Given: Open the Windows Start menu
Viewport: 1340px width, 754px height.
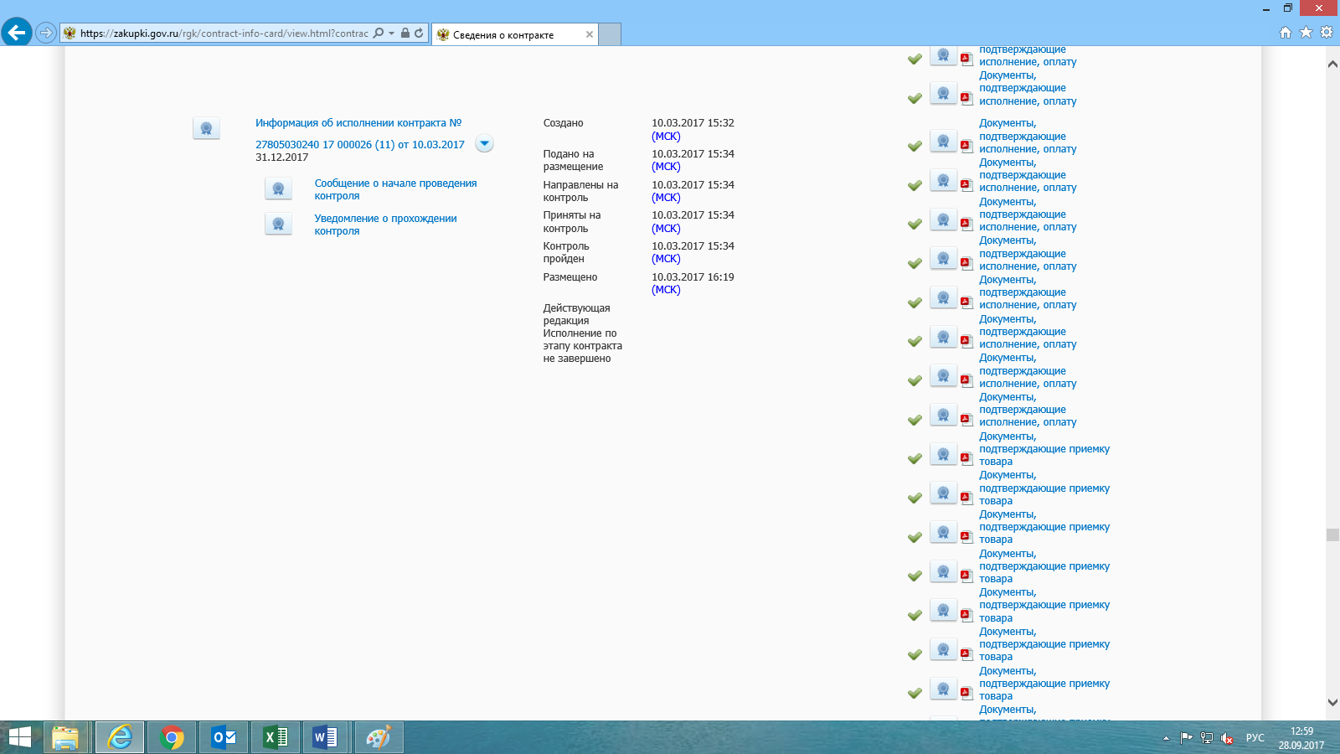Looking at the screenshot, I should (x=19, y=737).
